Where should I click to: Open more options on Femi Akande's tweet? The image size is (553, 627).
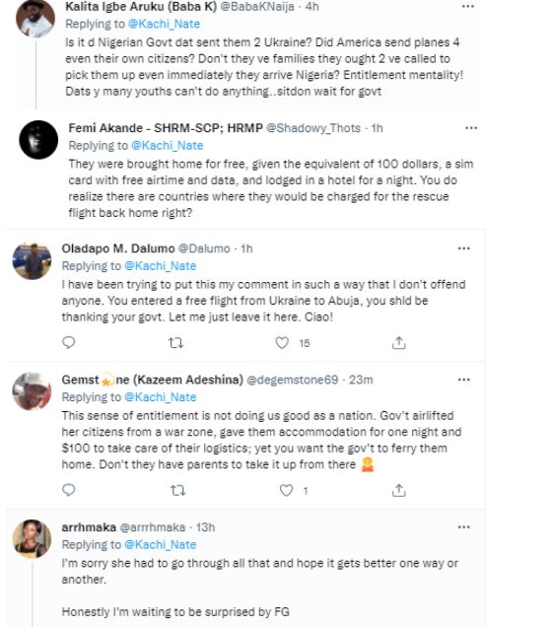coord(471,128)
